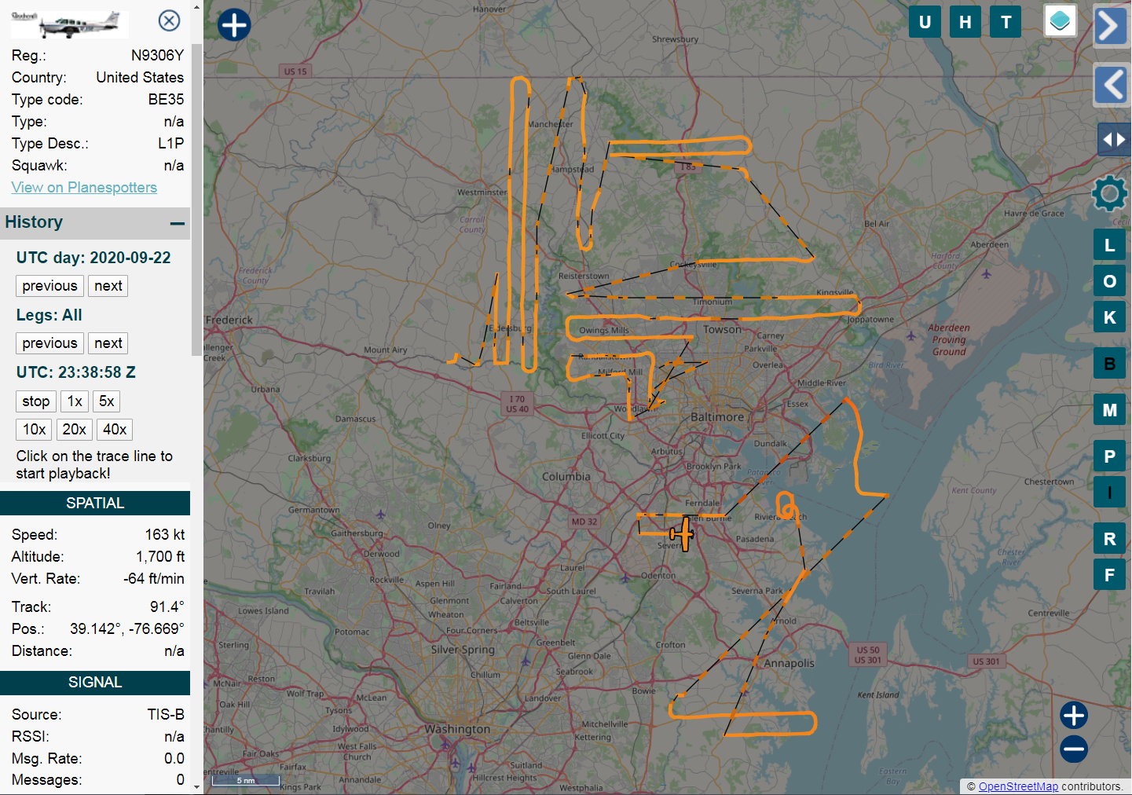Viewport: 1132px width, 795px height.
Task: Toggle the H button on map
Action: point(965,22)
